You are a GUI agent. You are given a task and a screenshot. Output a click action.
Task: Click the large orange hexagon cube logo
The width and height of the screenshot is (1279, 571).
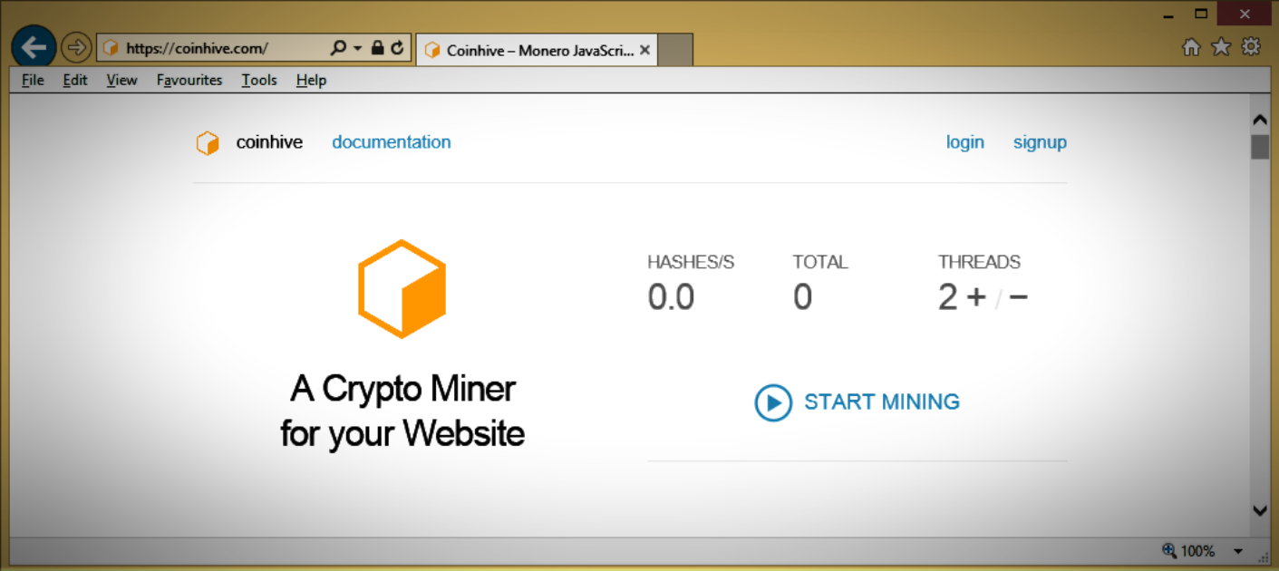pos(402,289)
